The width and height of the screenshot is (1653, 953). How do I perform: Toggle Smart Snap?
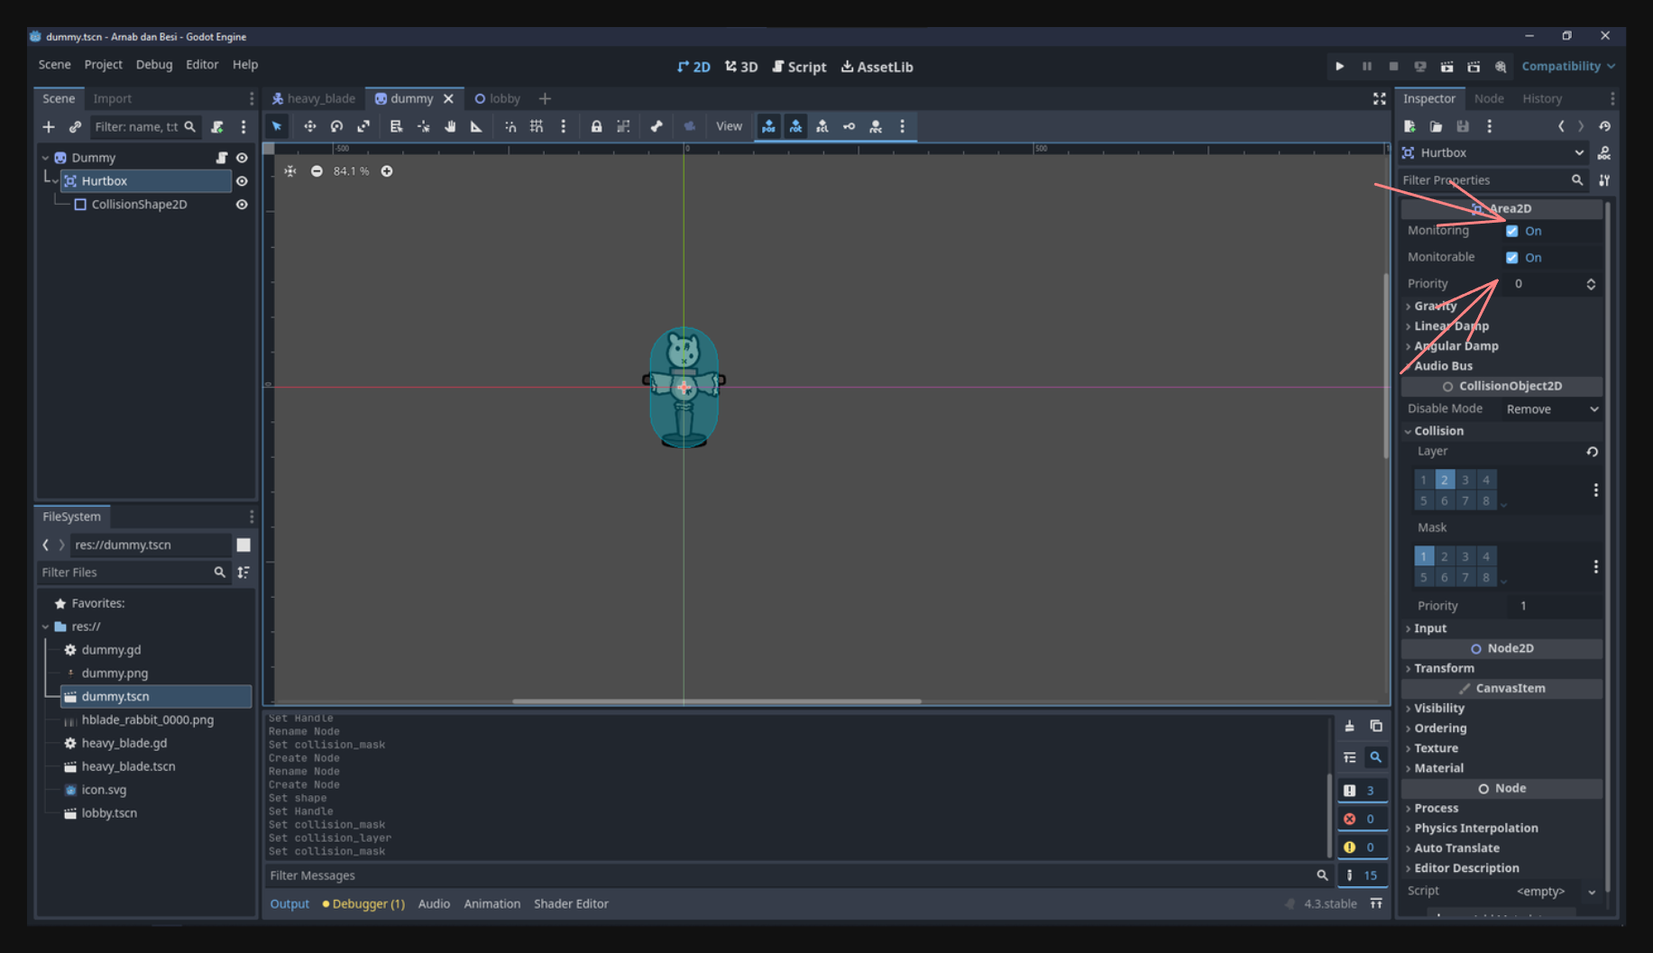[x=510, y=126]
